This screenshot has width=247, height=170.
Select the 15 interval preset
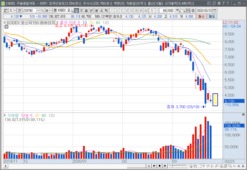tap(131, 11)
